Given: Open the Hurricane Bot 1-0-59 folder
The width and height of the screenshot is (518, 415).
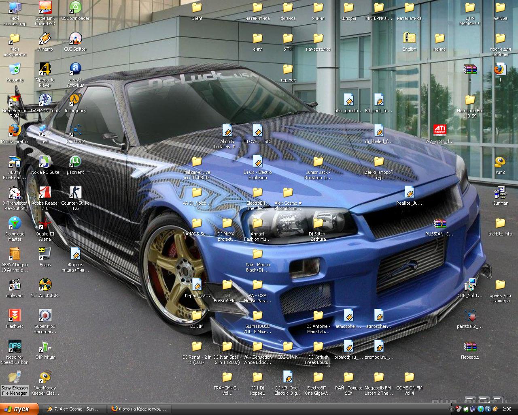Looking at the screenshot, I should (x=470, y=106).
